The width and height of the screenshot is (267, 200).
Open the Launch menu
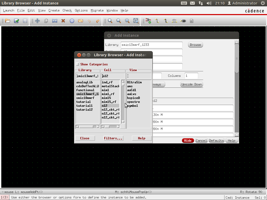(9, 10)
